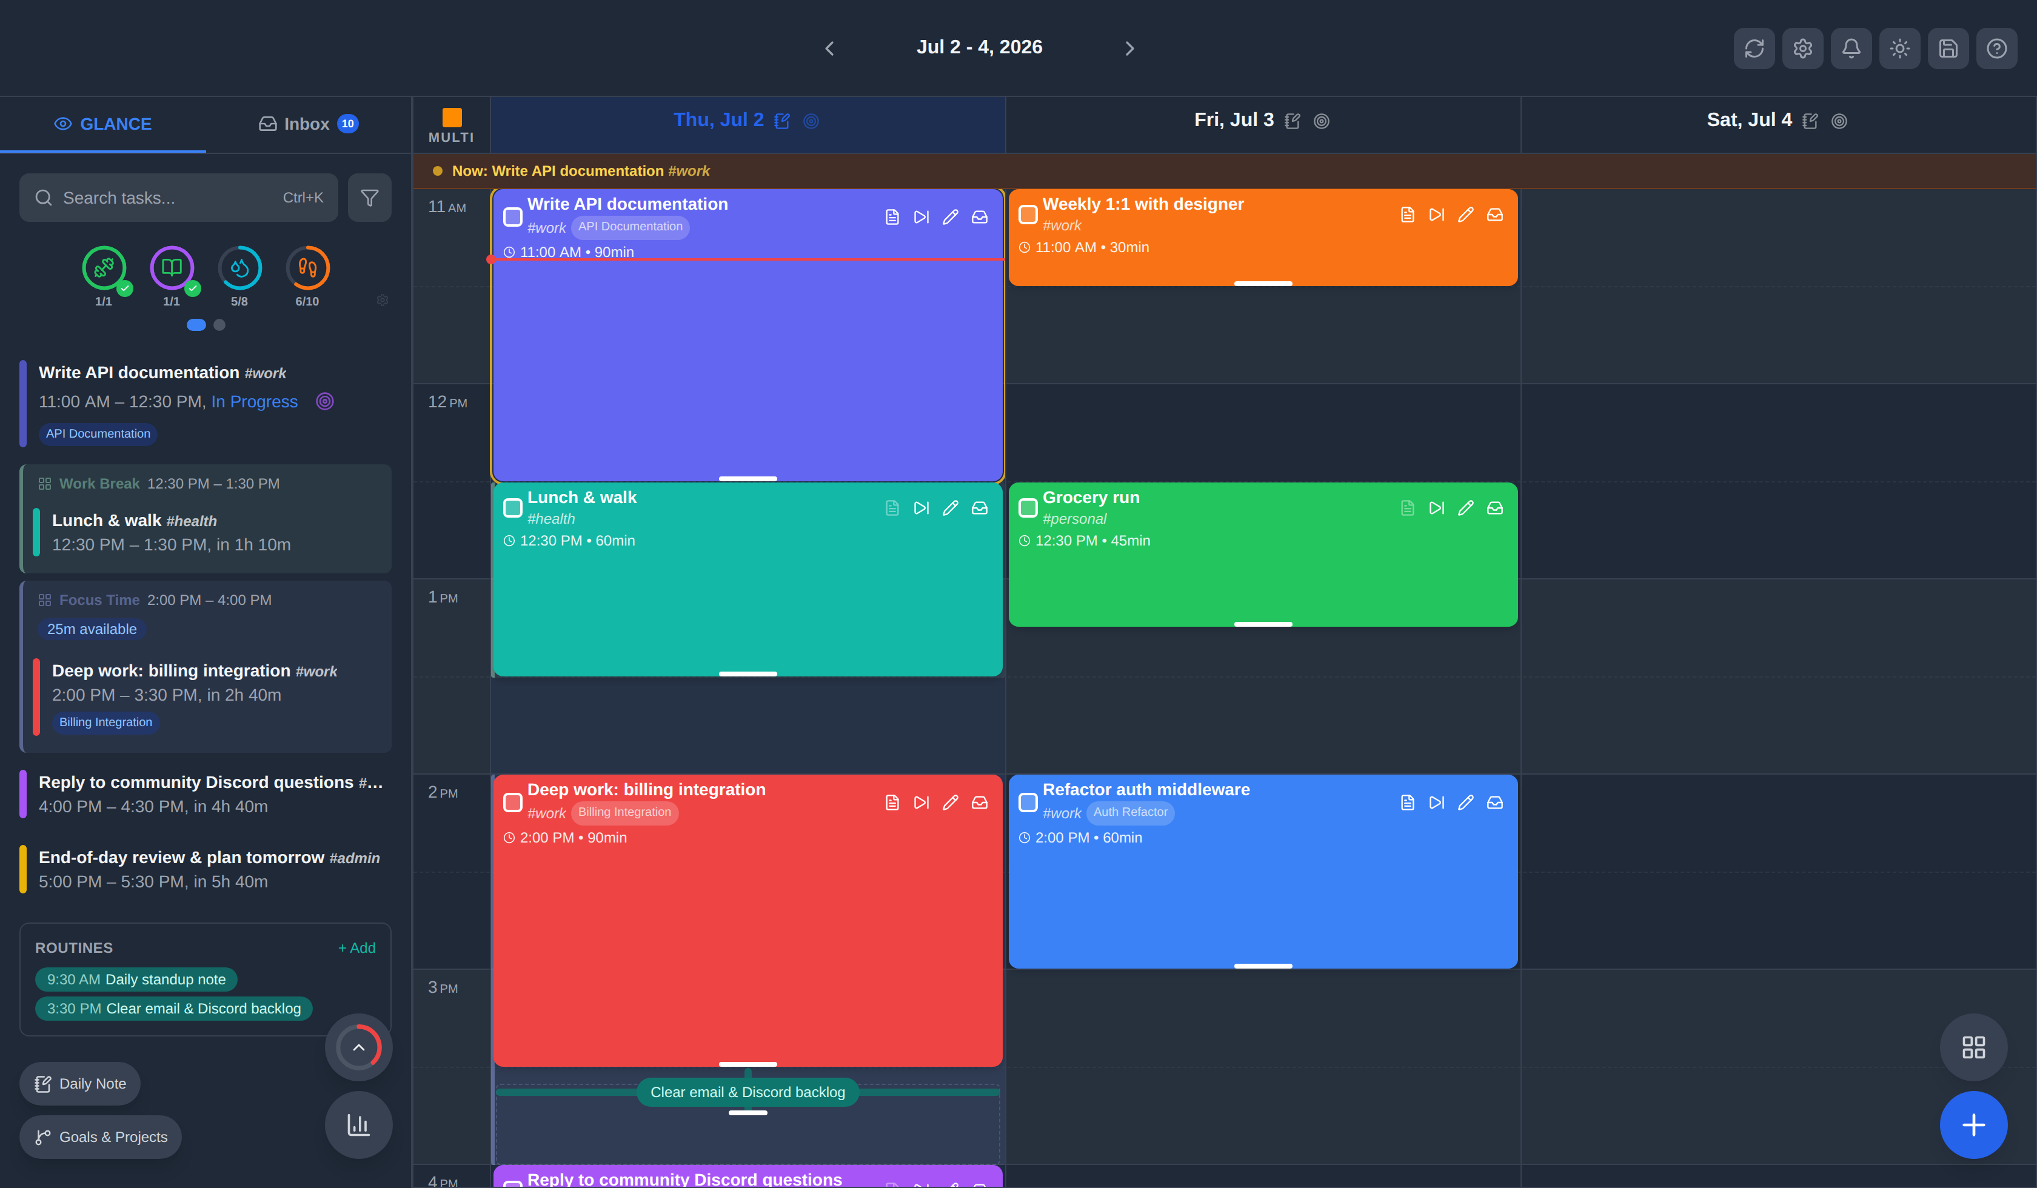Click the fitness dumbbell habit ring
The width and height of the screenshot is (2037, 1188).
(x=104, y=267)
